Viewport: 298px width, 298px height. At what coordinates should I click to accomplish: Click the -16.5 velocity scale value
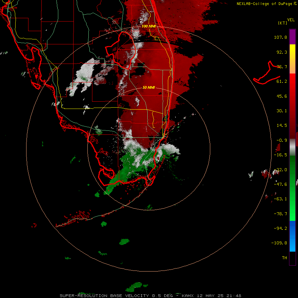280,155
